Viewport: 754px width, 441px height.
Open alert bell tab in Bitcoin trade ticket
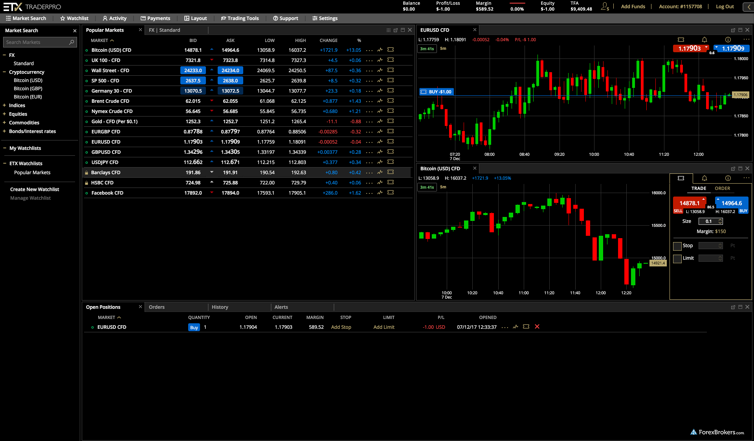704,178
